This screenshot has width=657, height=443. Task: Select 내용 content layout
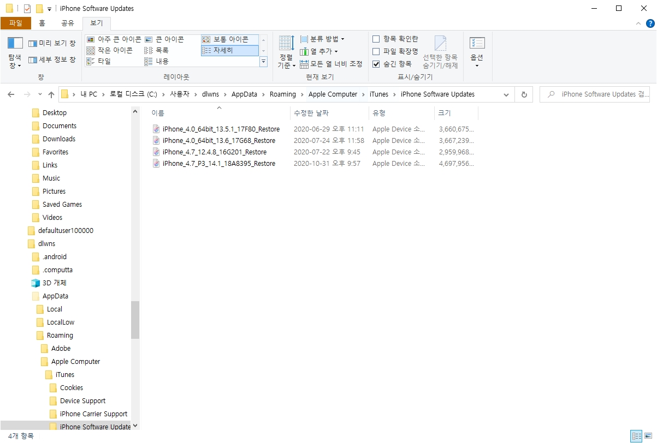157,61
